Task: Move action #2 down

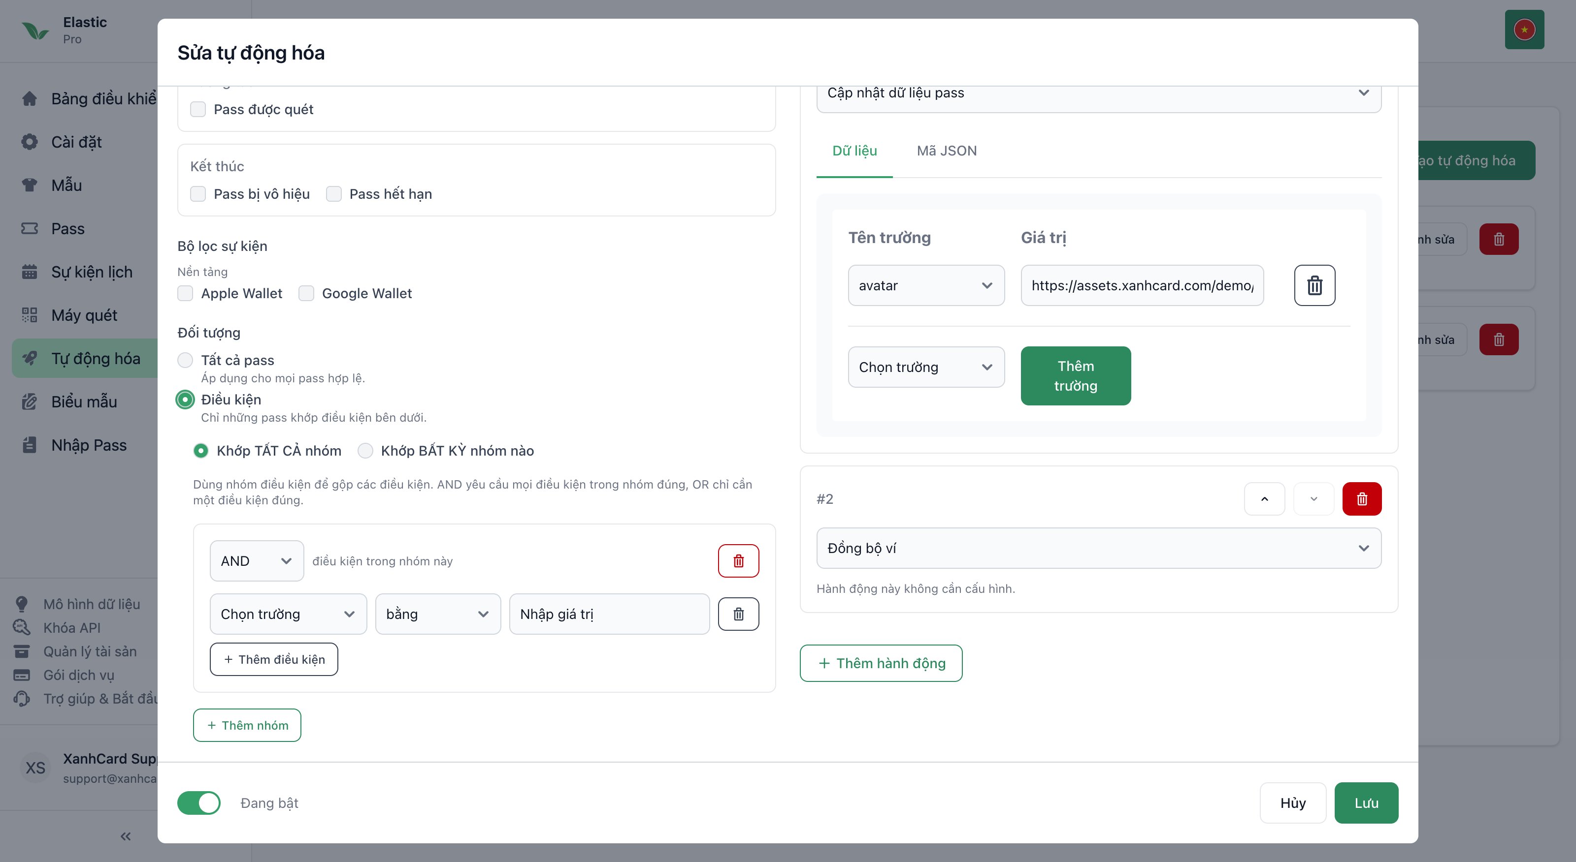Action: click(x=1313, y=499)
